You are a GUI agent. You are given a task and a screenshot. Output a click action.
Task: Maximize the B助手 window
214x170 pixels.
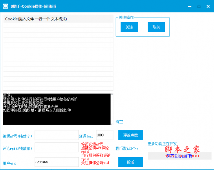click(x=199, y=6)
